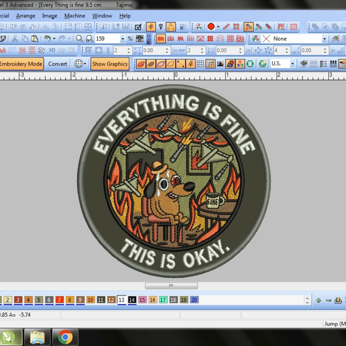Toggle the hatched leaf show stitches icon
The width and height of the screenshot is (346, 346).
(x=151, y=64)
